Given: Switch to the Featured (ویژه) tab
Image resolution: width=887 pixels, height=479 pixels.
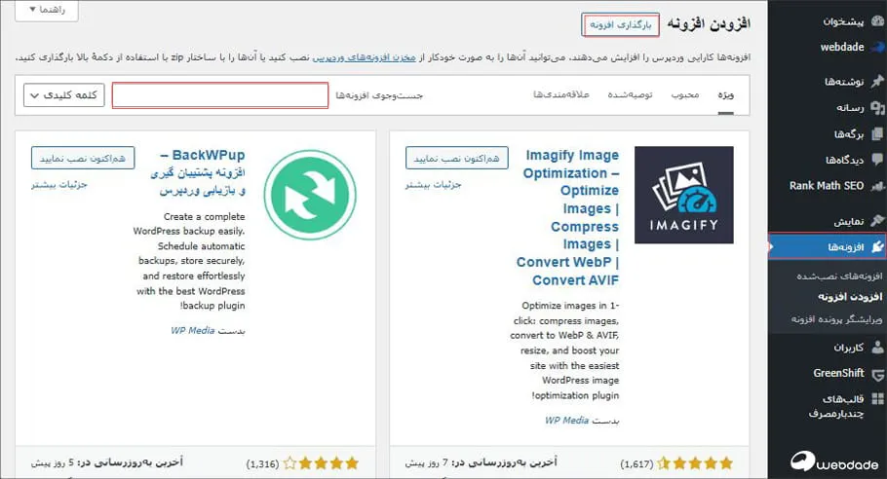Looking at the screenshot, I should click(726, 94).
